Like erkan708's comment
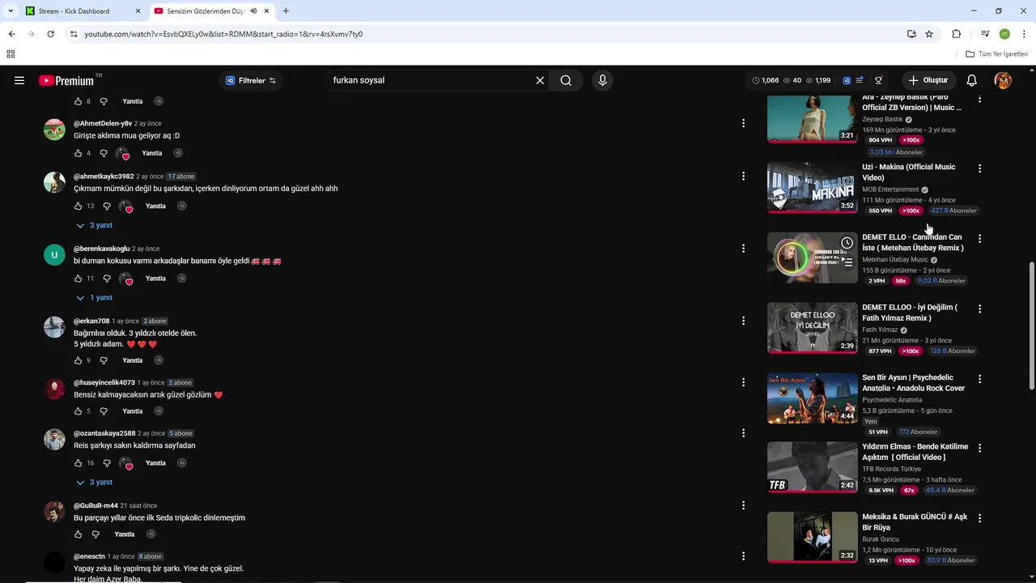 pos(78,360)
